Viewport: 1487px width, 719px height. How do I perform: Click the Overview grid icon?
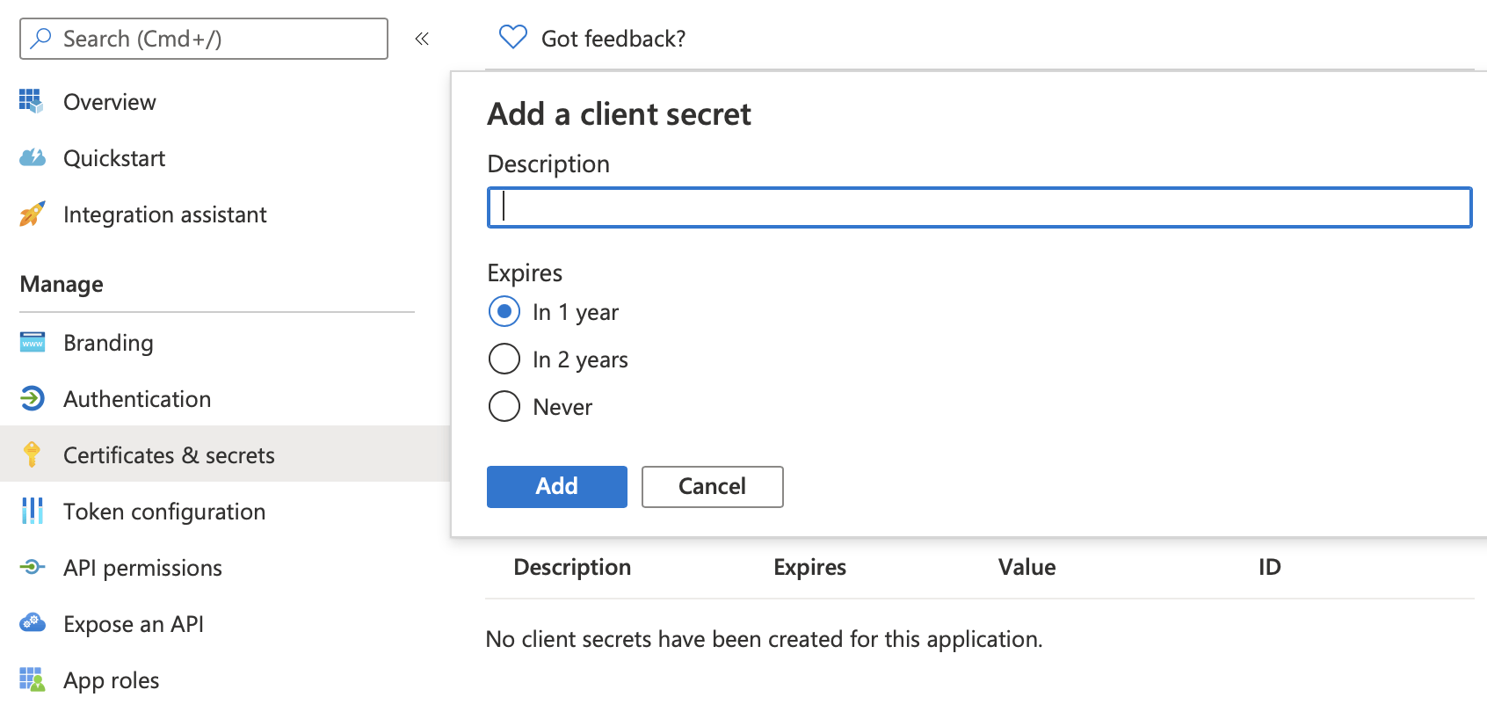32,102
